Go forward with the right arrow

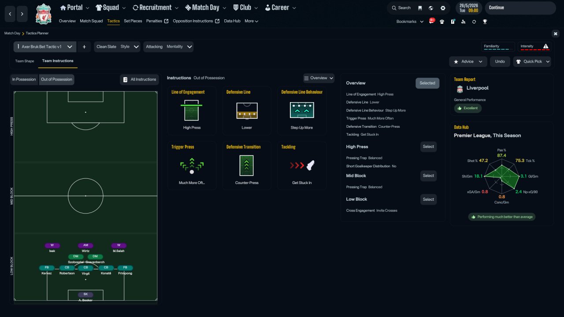22,14
